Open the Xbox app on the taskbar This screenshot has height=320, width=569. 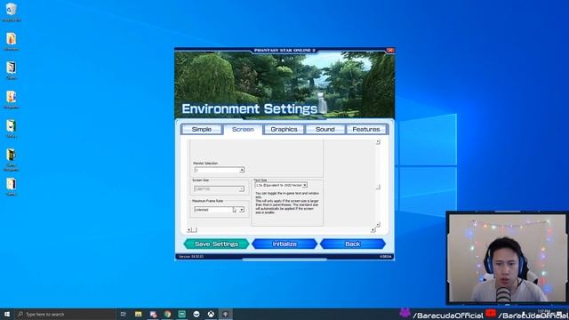click(211, 314)
